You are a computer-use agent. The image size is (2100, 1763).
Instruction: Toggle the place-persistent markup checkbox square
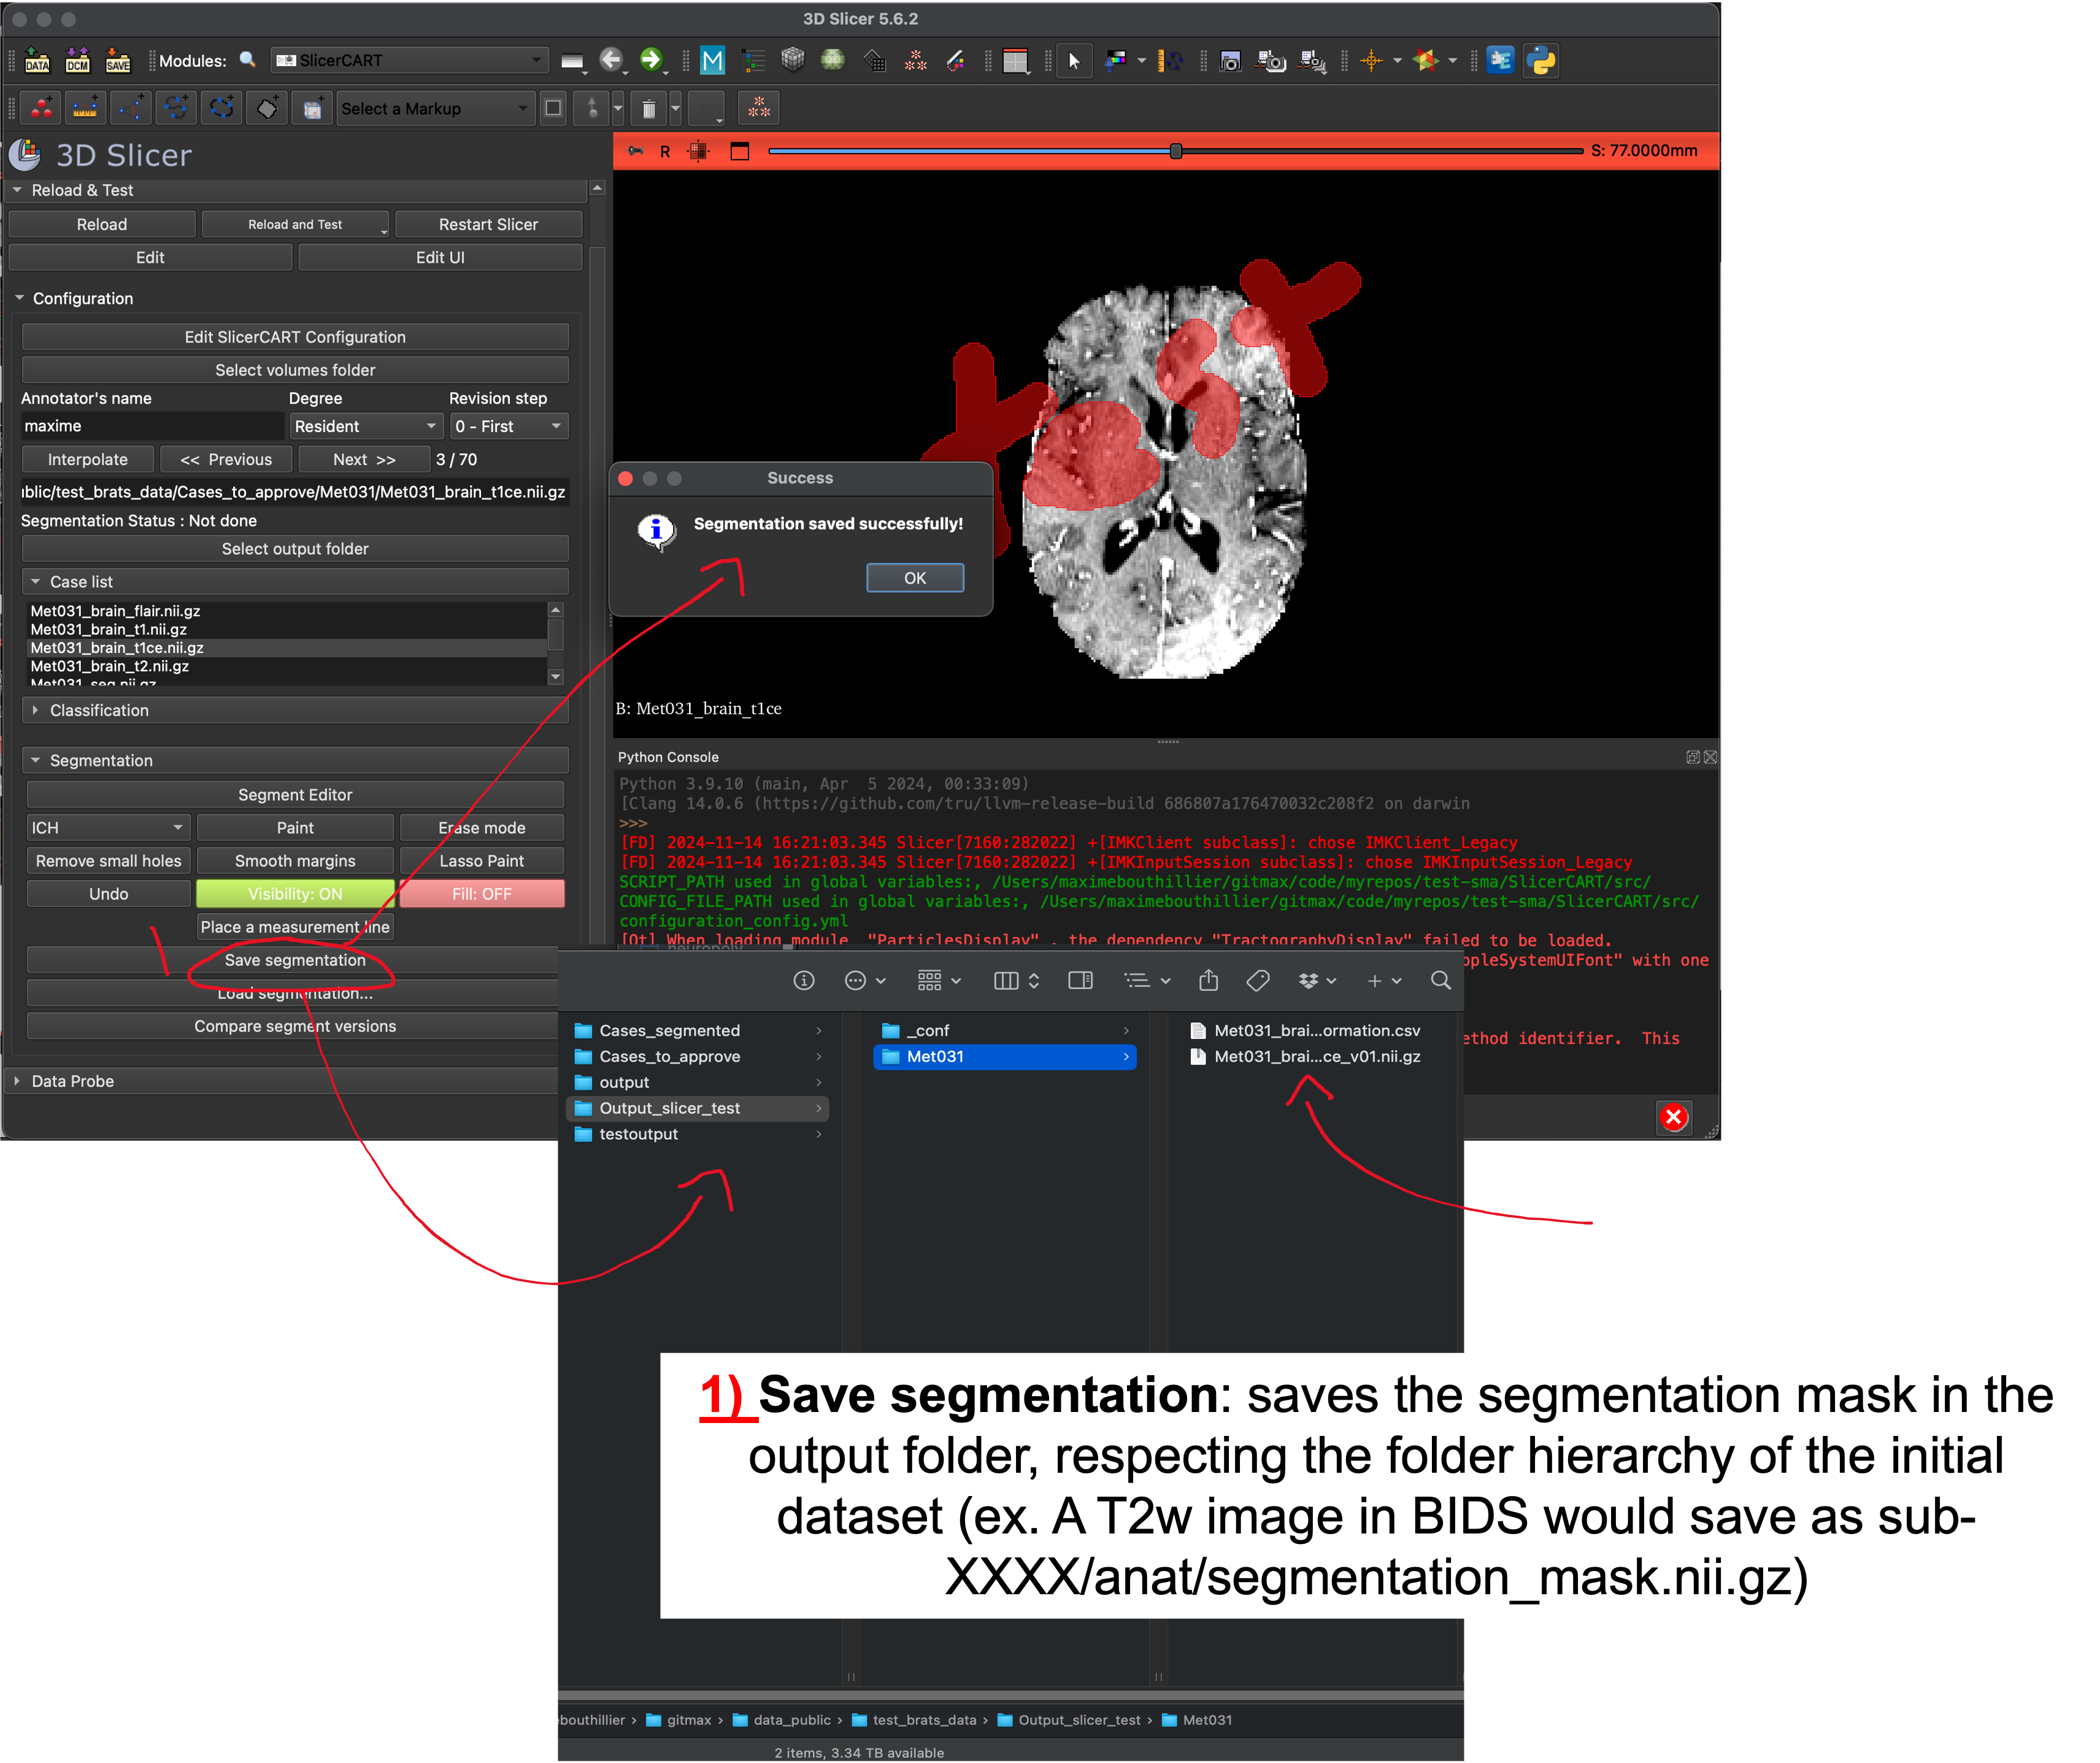point(553,108)
